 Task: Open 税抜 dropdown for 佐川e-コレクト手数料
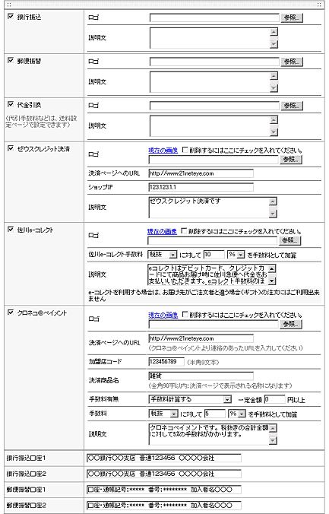pos(163,255)
